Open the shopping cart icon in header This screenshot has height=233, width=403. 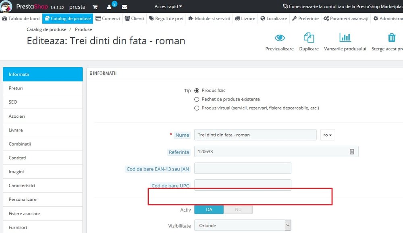tap(95, 7)
